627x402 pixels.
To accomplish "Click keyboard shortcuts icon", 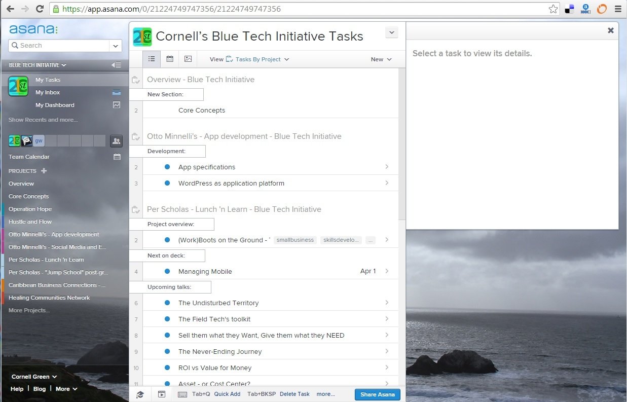I will tap(182, 394).
